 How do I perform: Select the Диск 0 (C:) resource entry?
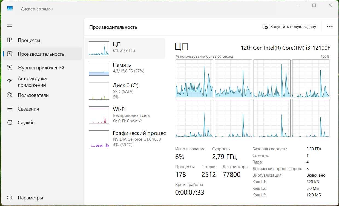125,91
